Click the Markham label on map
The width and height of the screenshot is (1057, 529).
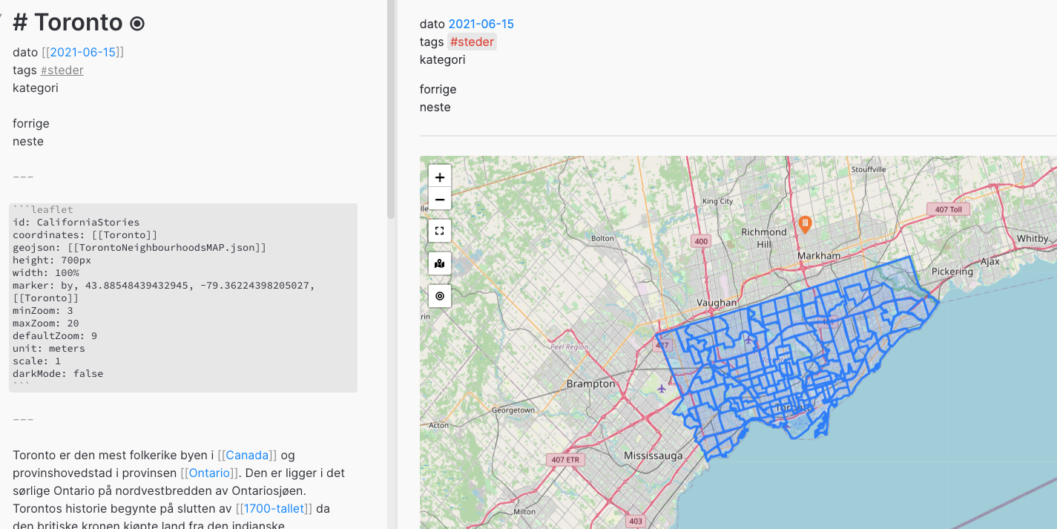[819, 256]
